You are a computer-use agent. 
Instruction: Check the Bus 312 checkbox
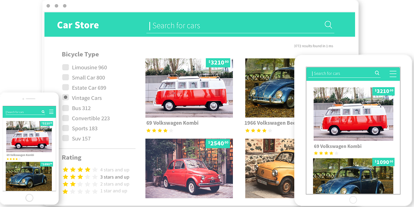tap(65, 108)
